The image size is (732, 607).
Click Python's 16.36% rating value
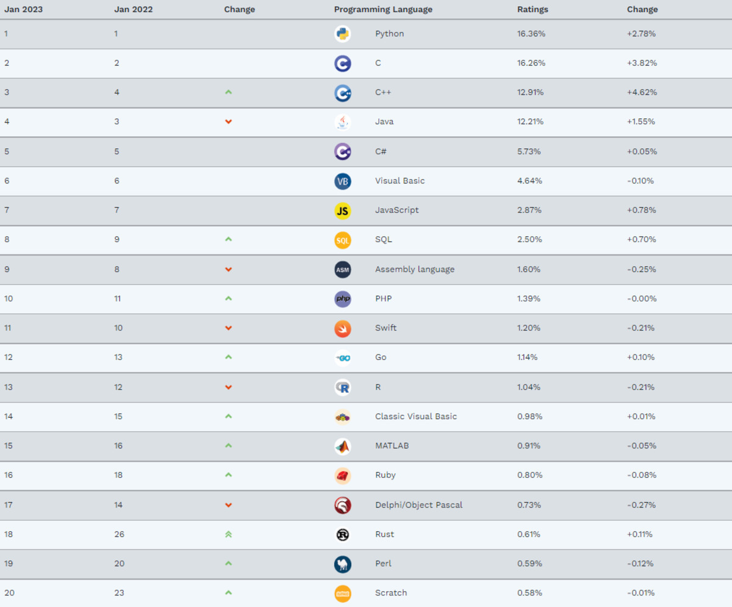[531, 34]
